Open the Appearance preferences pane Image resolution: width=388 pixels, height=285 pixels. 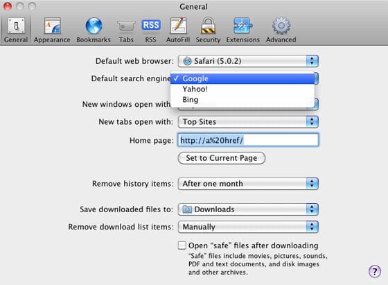52,30
